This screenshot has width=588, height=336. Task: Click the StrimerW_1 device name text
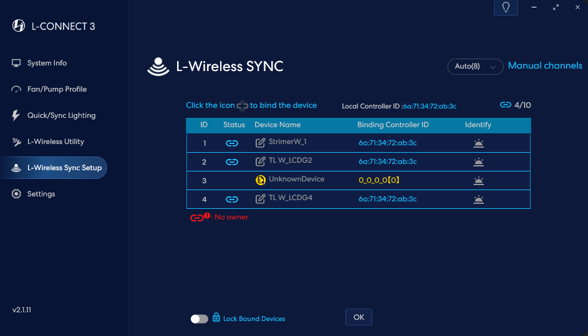pos(287,142)
